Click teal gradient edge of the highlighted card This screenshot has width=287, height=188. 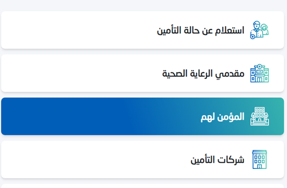pyautogui.click(x=277, y=116)
